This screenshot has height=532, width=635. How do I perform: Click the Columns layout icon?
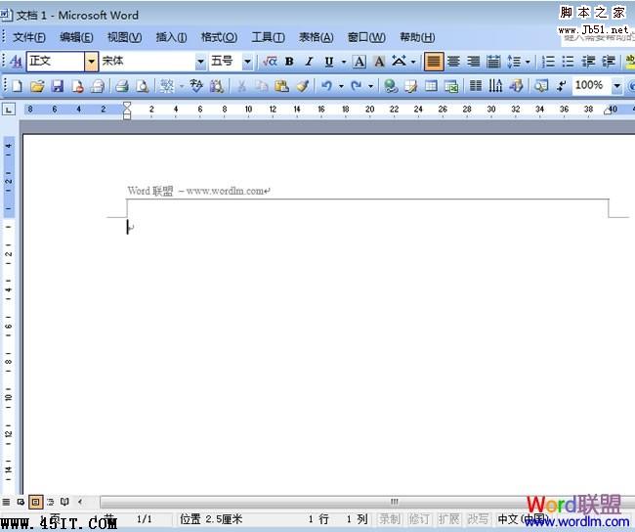[x=476, y=85]
